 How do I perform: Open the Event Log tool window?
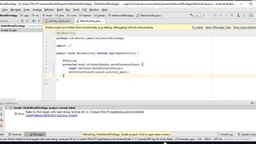(x=225, y=134)
